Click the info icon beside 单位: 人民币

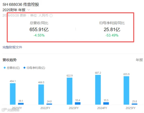point(51,16)
